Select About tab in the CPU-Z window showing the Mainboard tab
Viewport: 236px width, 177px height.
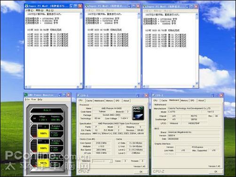201,100
